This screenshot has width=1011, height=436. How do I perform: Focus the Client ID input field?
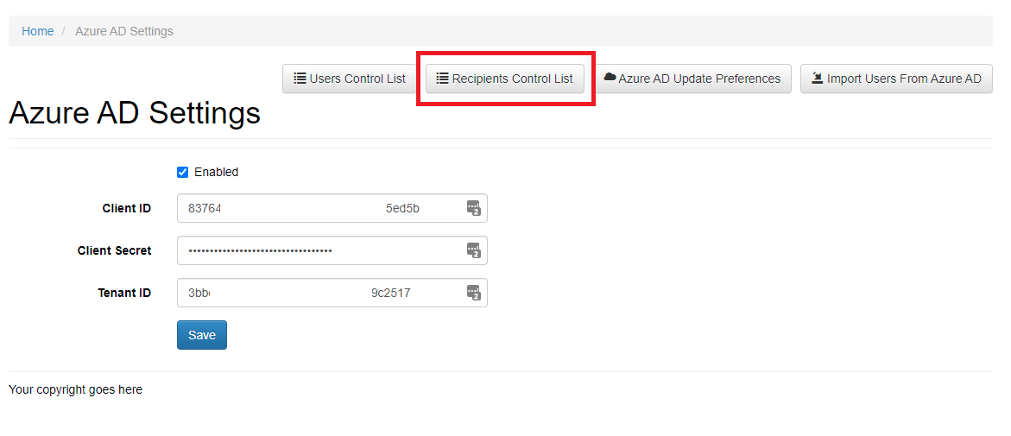pos(319,208)
